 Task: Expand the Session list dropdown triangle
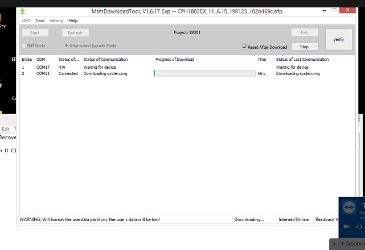342,244
